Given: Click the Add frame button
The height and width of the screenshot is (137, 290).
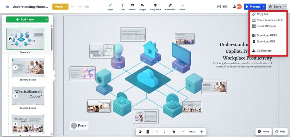Looking at the screenshot, I should pos(25,19).
